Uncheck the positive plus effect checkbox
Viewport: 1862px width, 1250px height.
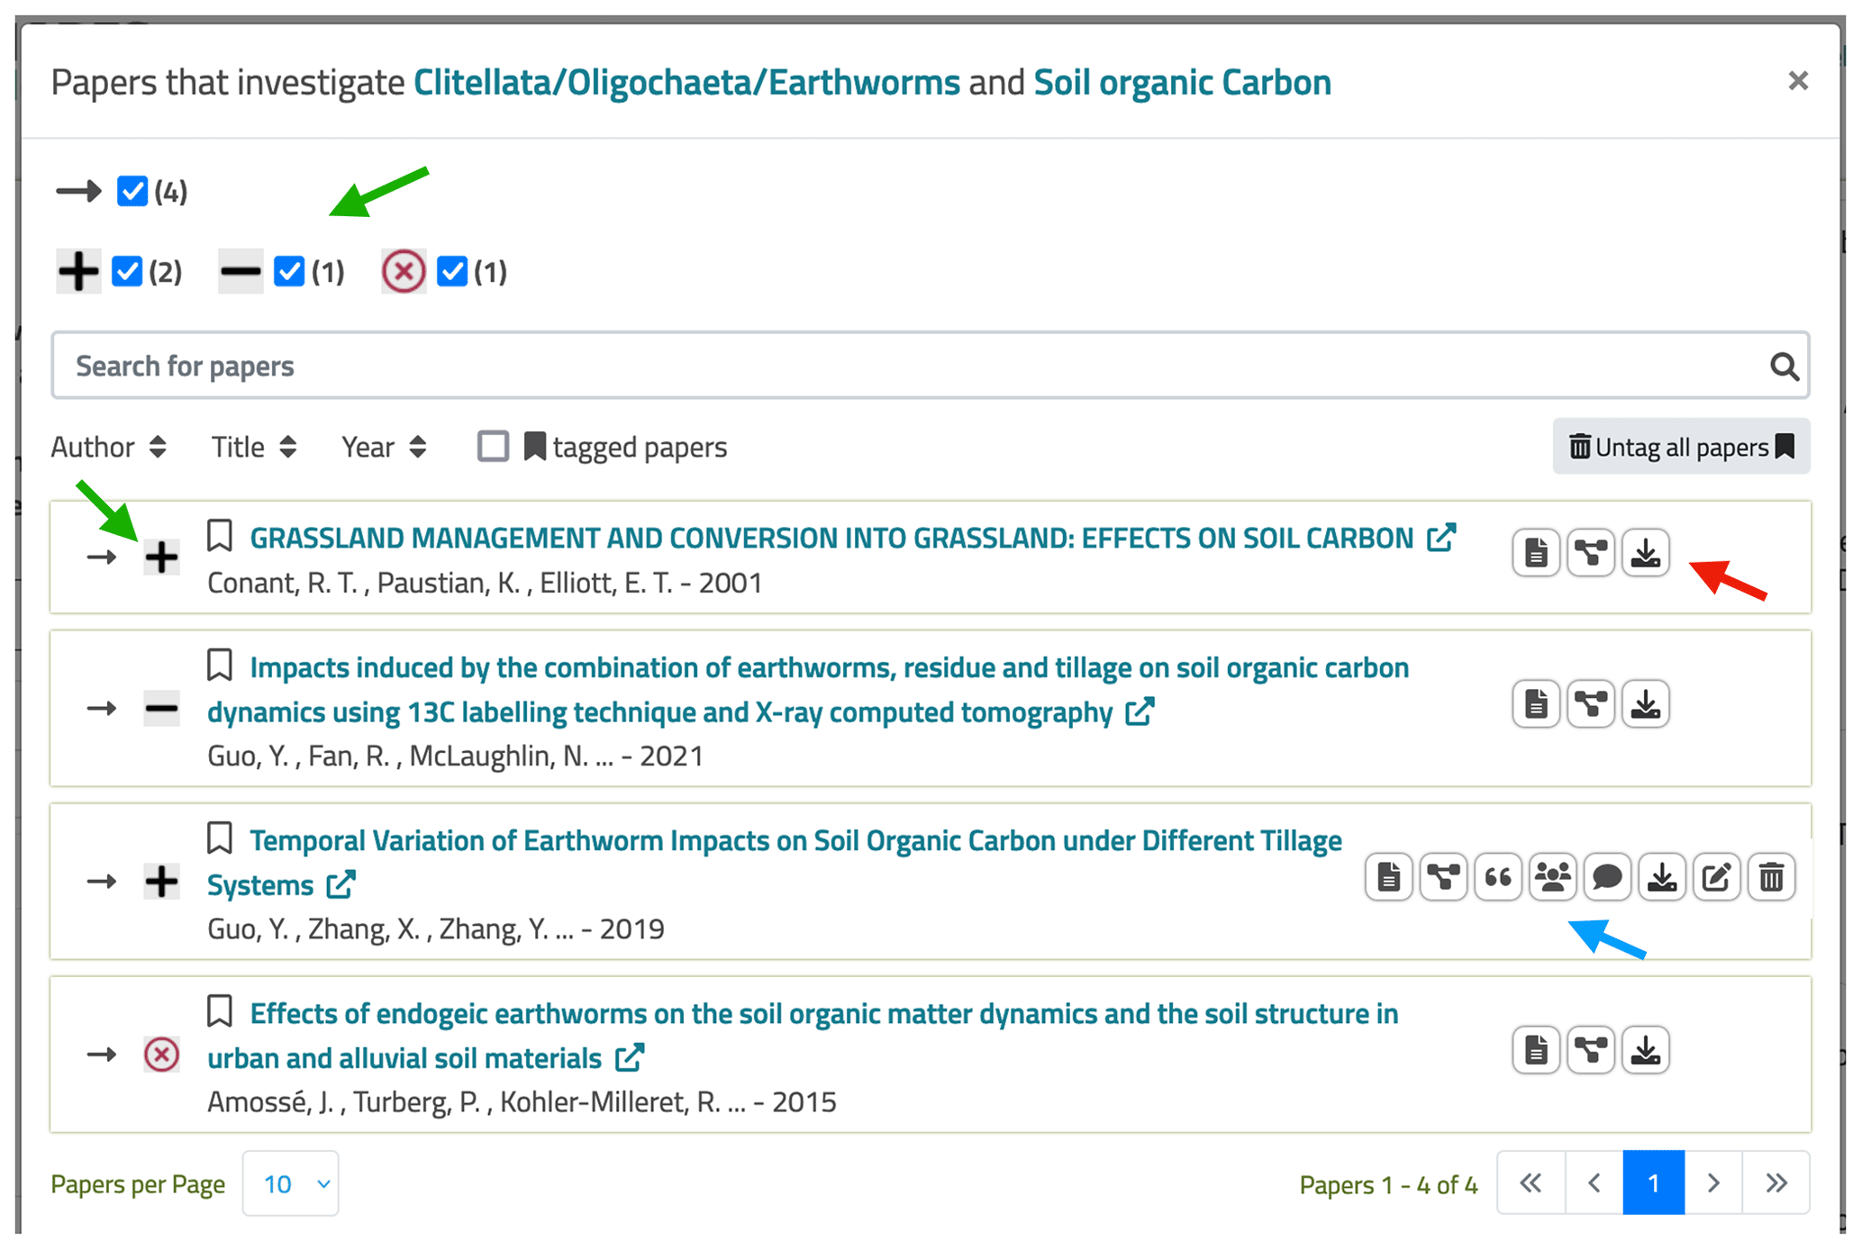[128, 271]
